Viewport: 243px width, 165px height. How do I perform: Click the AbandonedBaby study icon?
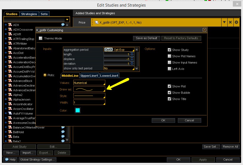[x=10, y=48]
